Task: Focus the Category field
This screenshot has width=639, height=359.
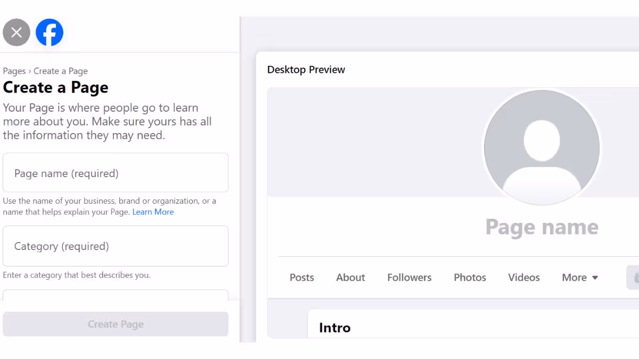Action: 116,246
